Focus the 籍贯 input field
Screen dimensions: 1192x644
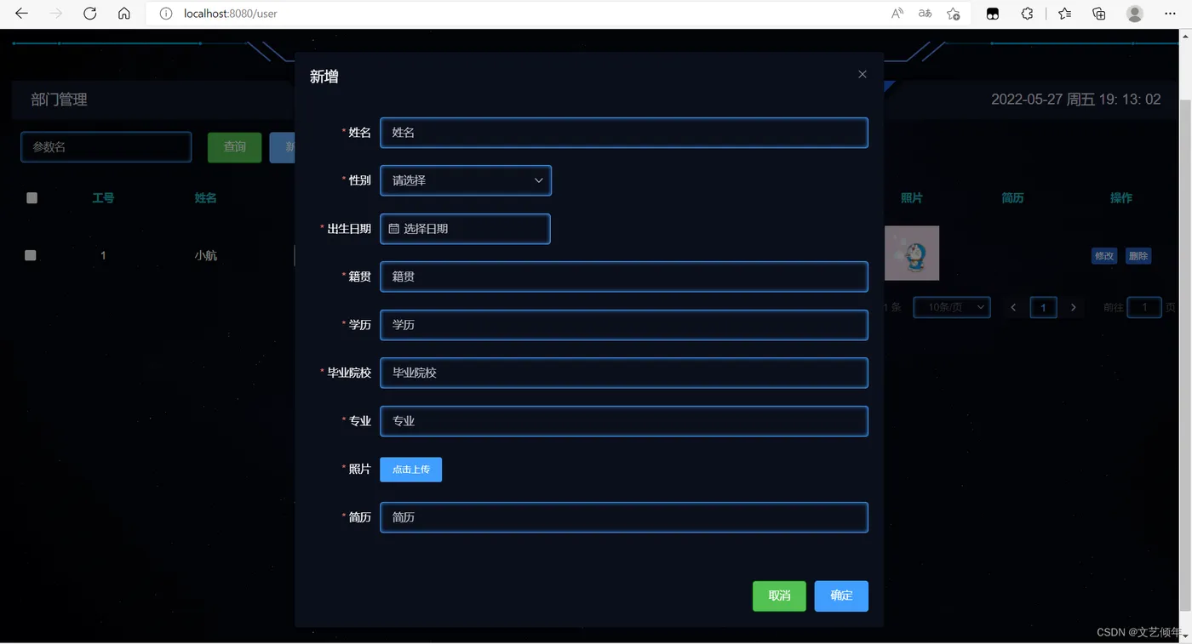click(624, 276)
